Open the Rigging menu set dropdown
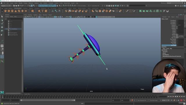 6,6
